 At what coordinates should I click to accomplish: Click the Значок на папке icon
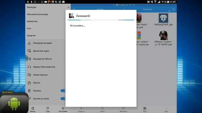click(29, 99)
